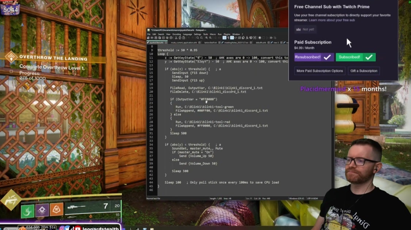This screenshot has width=411, height=230.
Task: Click the orange class ability icon
Action: coord(56,210)
